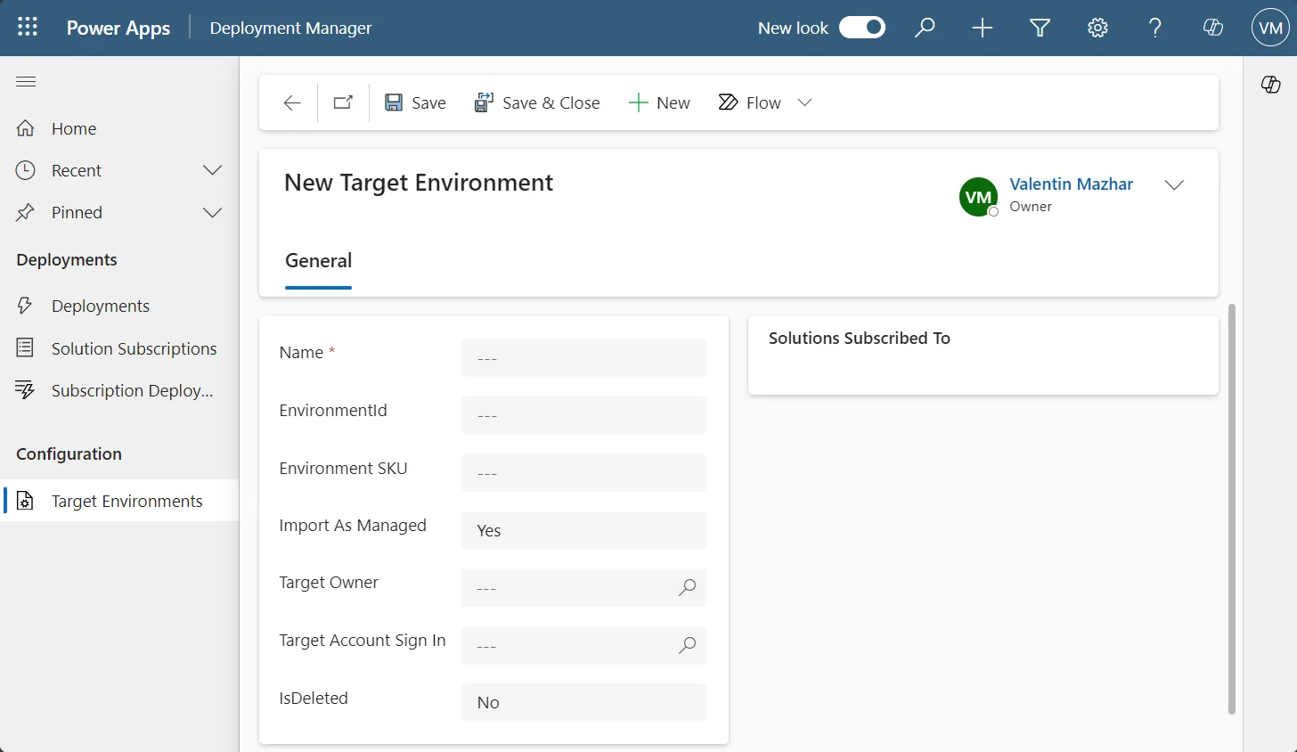Toggle the New look switch
Image resolution: width=1297 pixels, height=752 pixels.
tap(862, 28)
